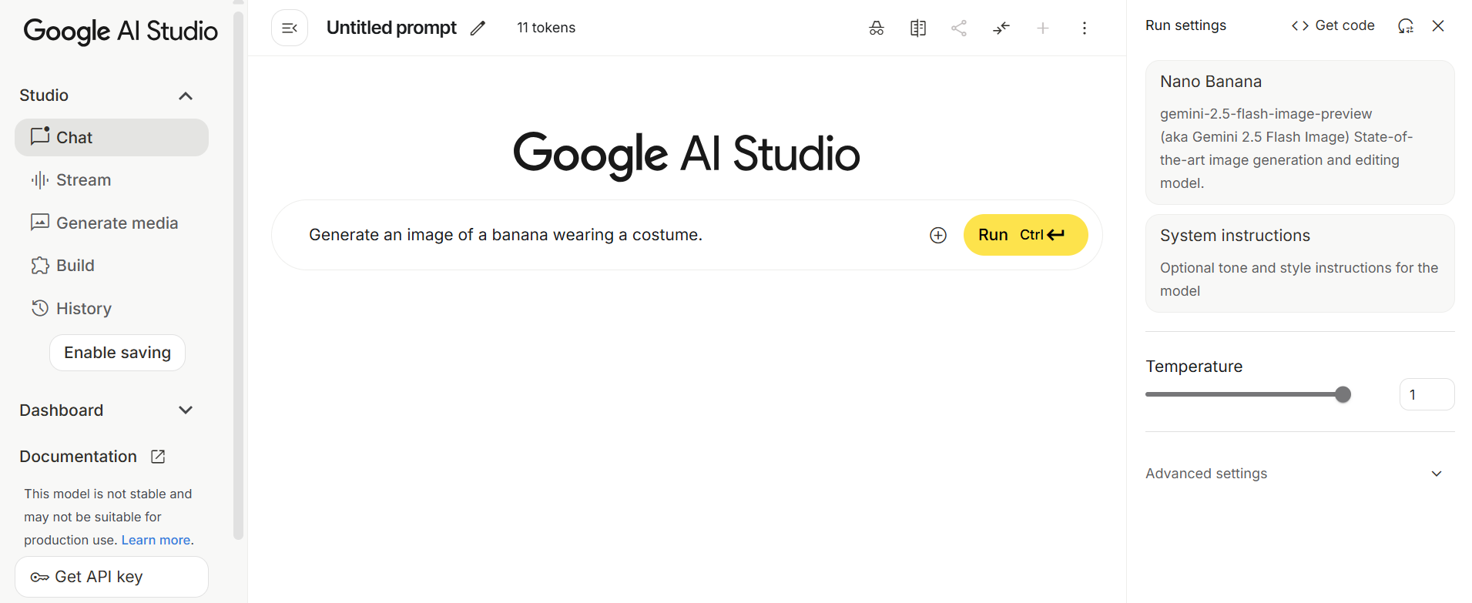Click the yellow Run button
This screenshot has width=1472, height=603.
pos(1025,235)
